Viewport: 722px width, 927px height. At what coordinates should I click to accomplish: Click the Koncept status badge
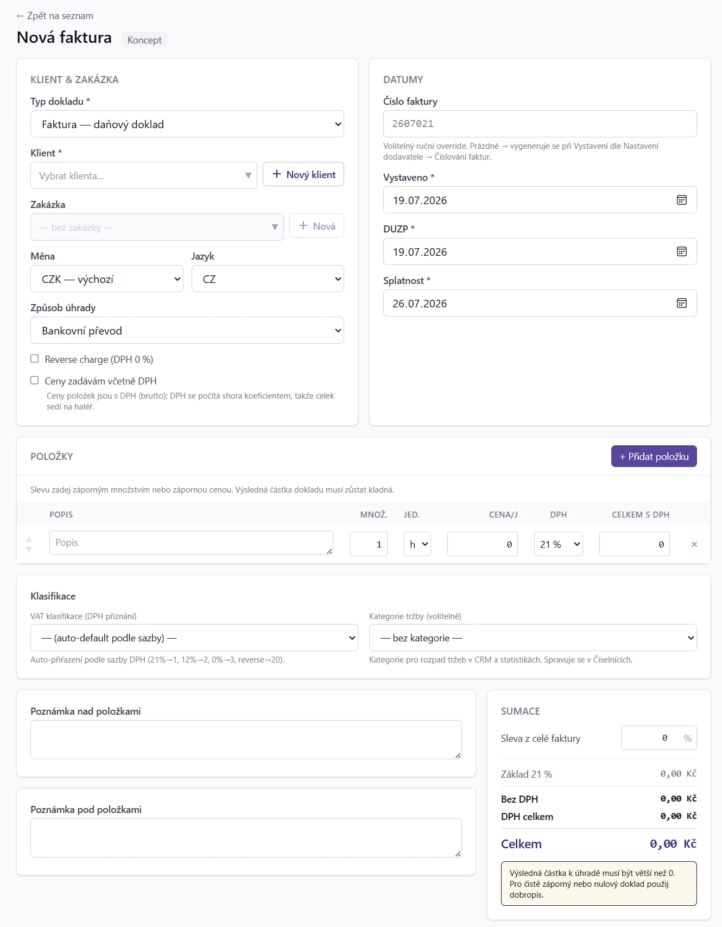(x=144, y=40)
